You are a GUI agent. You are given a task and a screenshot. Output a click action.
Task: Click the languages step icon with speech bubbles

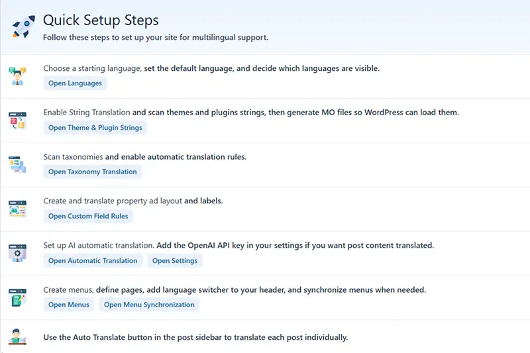pyautogui.click(x=17, y=76)
